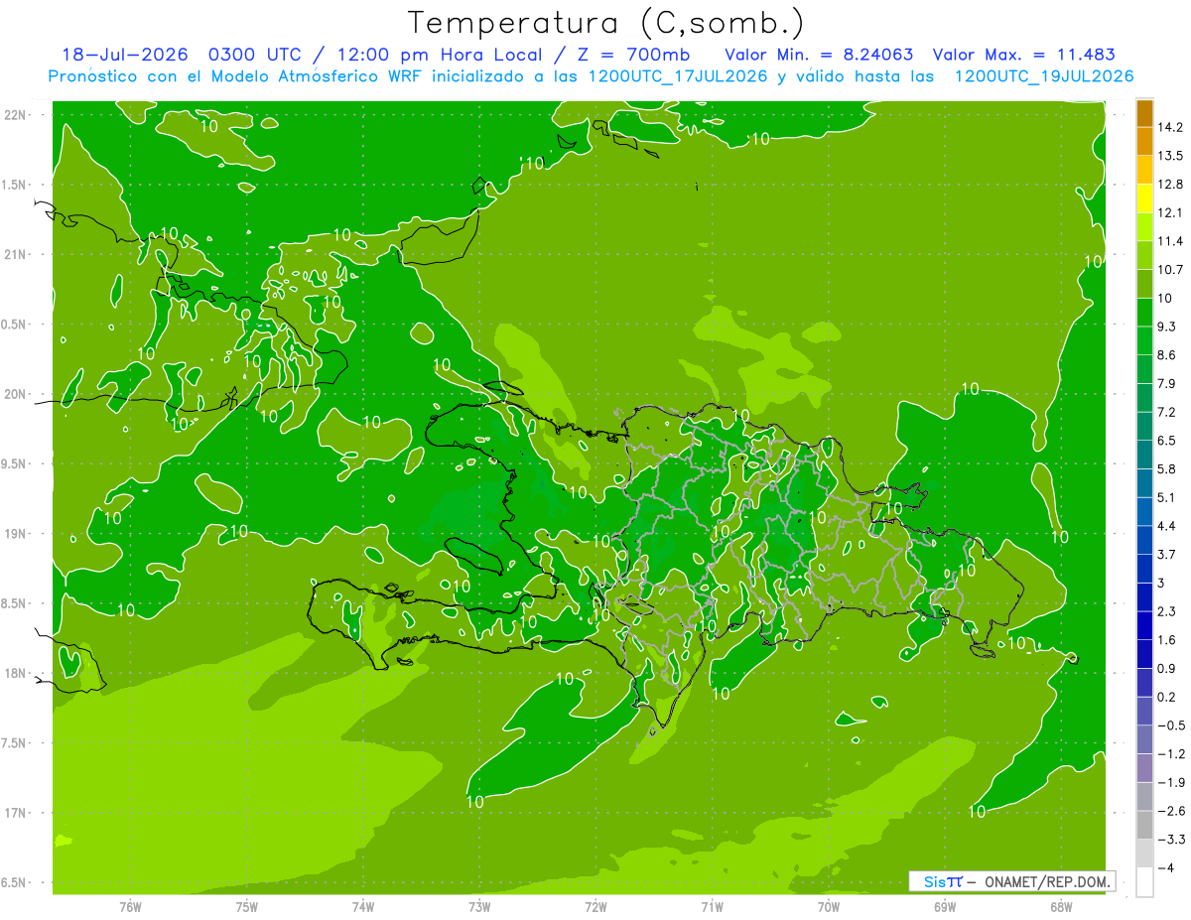The image size is (1191, 920).
Task: Click the 20N latitude axis label
Action: point(16,394)
